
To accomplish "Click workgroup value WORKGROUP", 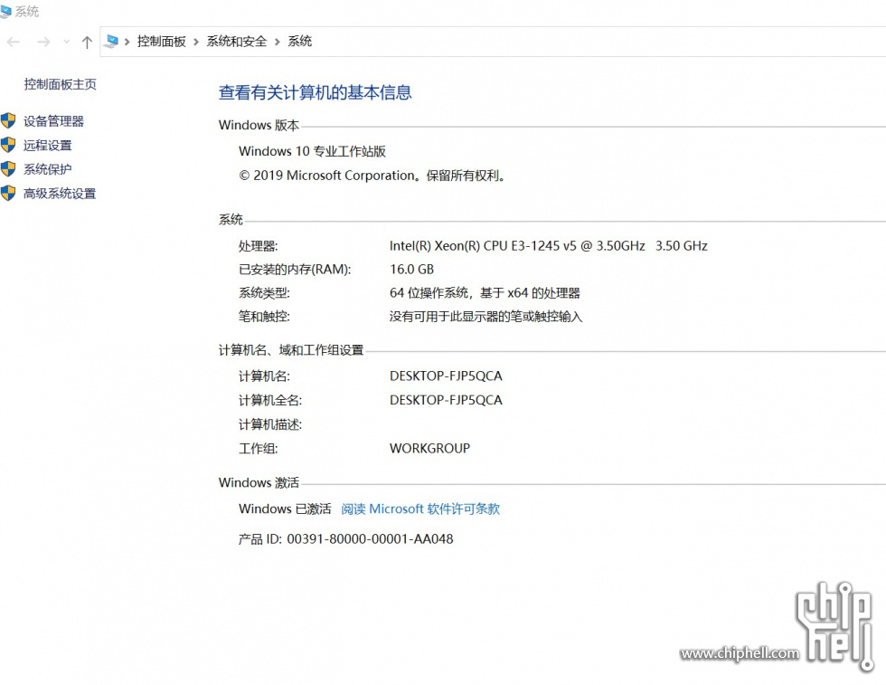I will coord(430,449).
